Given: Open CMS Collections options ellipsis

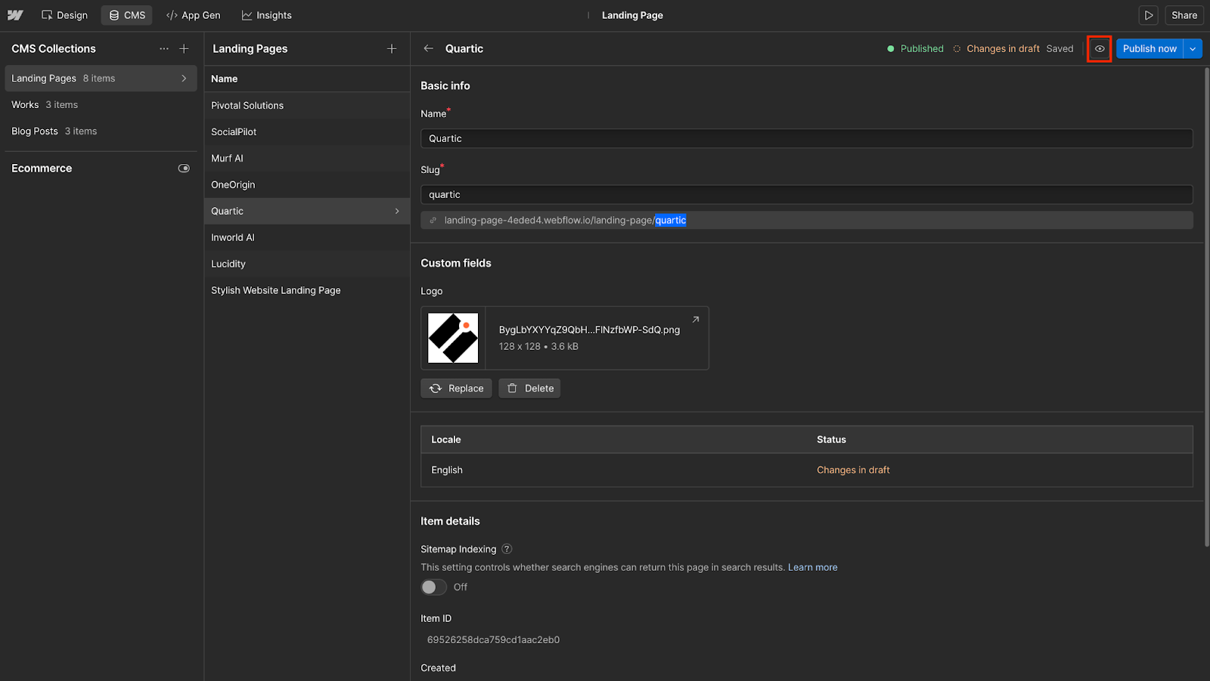Looking at the screenshot, I should pyautogui.click(x=164, y=48).
